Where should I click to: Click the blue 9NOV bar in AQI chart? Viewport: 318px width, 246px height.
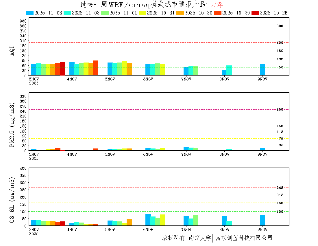[x=262, y=69]
